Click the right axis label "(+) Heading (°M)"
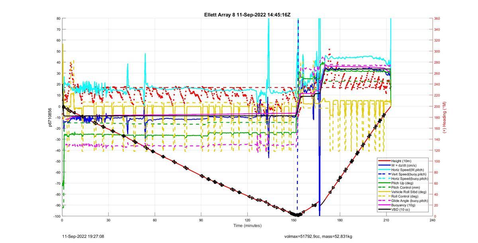The image size is (478, 243). 445,117
